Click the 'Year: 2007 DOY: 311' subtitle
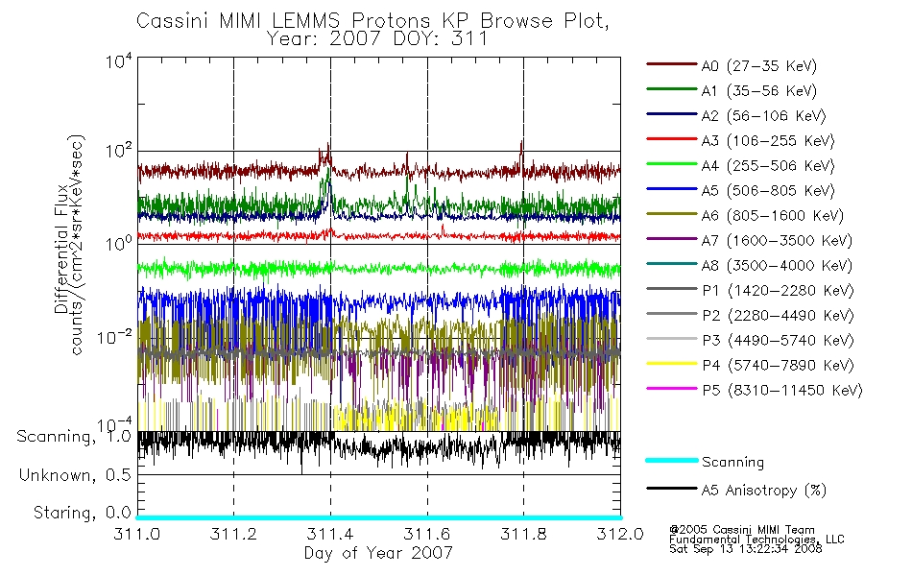Image resolution: width=912 pixels, height=576 pixels. coord(377,39)
